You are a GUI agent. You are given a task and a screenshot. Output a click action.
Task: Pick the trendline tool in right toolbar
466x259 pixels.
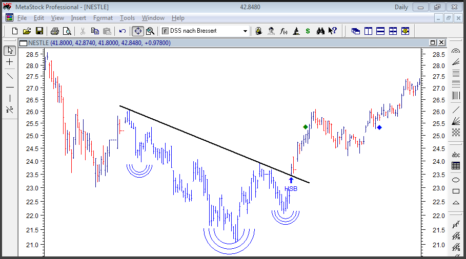coord(456,110)
